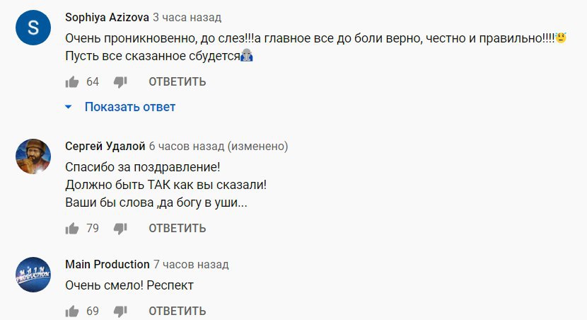Click timestamp '7 часов назад'
Viewport: 587px width, 320px height.
[x=191, y=264]
